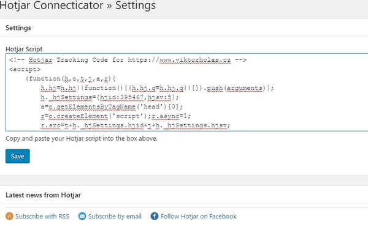368x227 pixels.
Task: Click the Hotjar Script field label
Action: tap(24, 49)
